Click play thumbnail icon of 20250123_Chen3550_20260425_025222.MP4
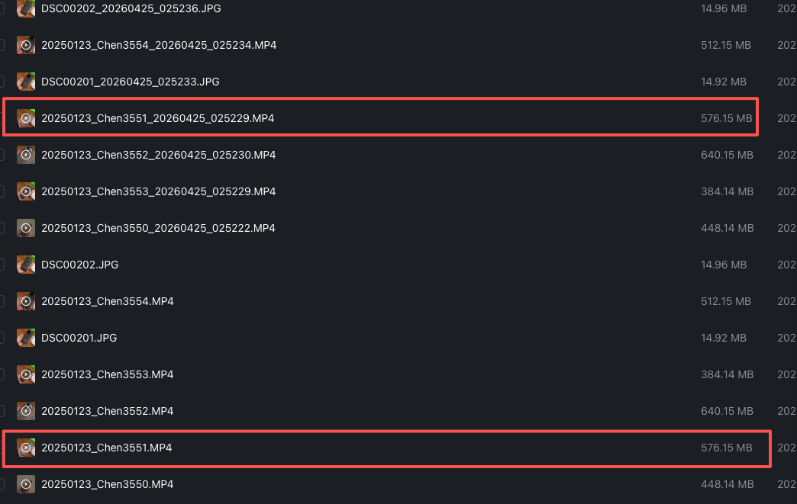797x504 pixels. (x=26, y=228)
